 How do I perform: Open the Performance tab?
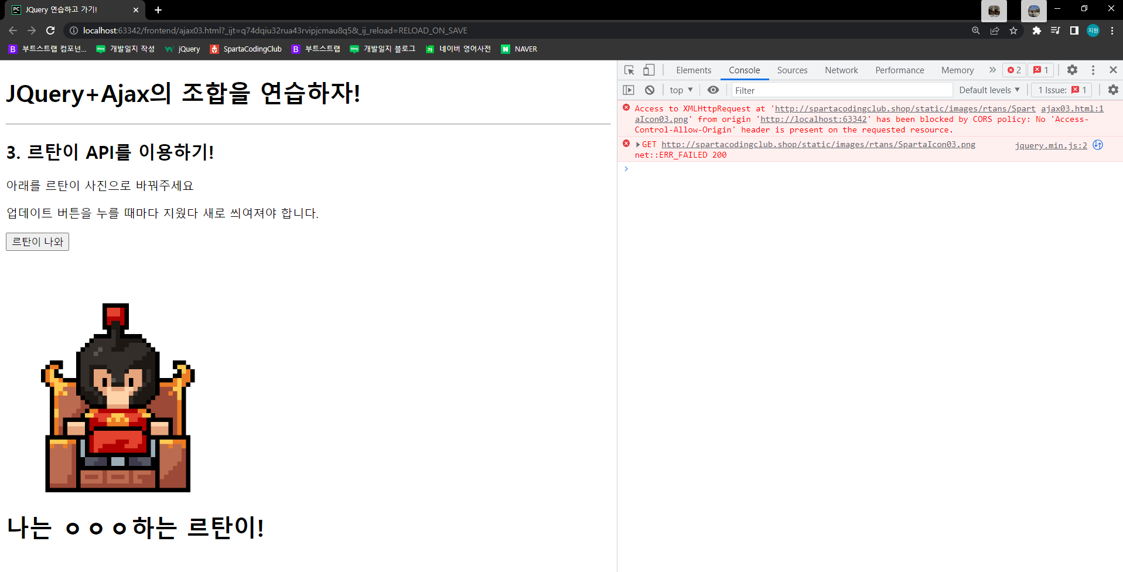click(x=900, y=70)
